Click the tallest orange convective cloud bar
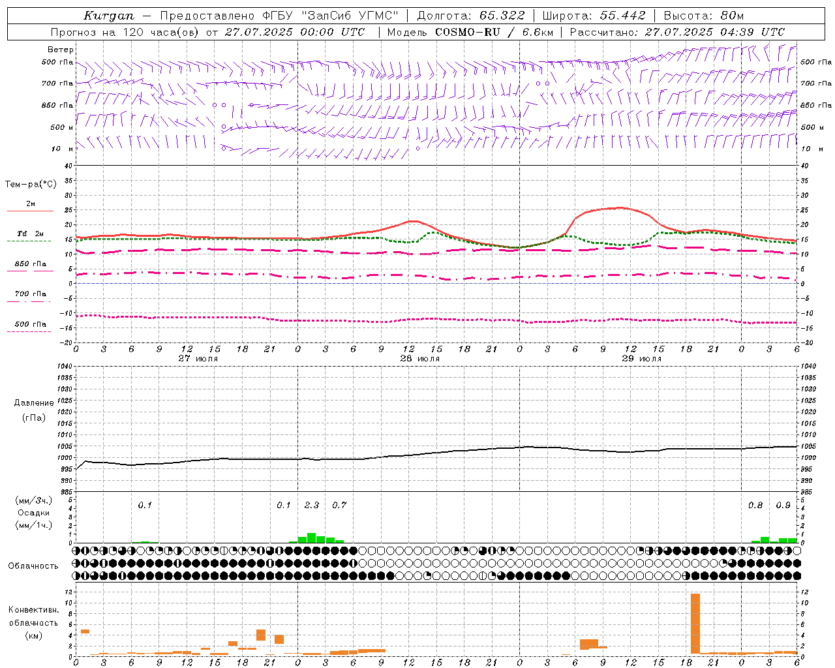Viewport: 835px width, 668px height. tap(695, 623)
